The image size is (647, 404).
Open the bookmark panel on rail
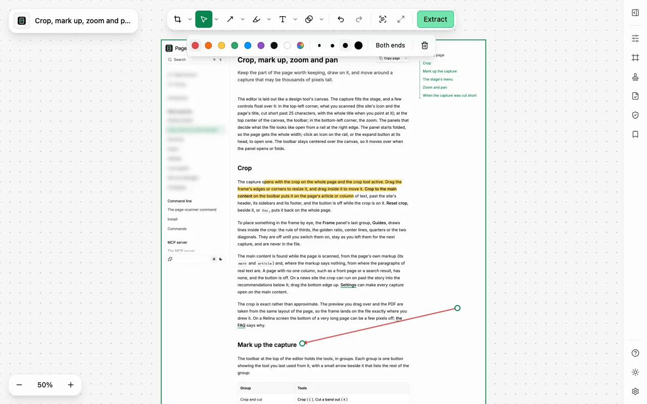(x=635, y=134)
